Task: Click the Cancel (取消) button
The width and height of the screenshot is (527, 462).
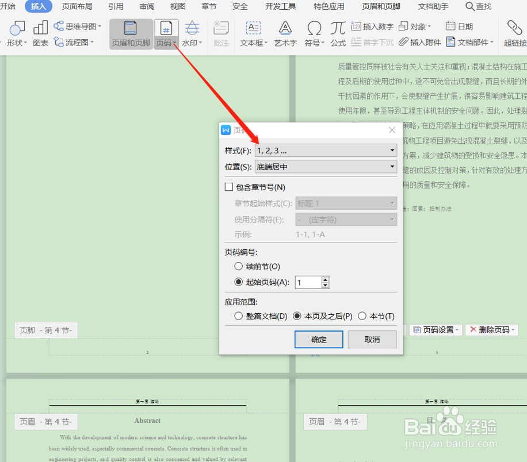Action: 372,340
